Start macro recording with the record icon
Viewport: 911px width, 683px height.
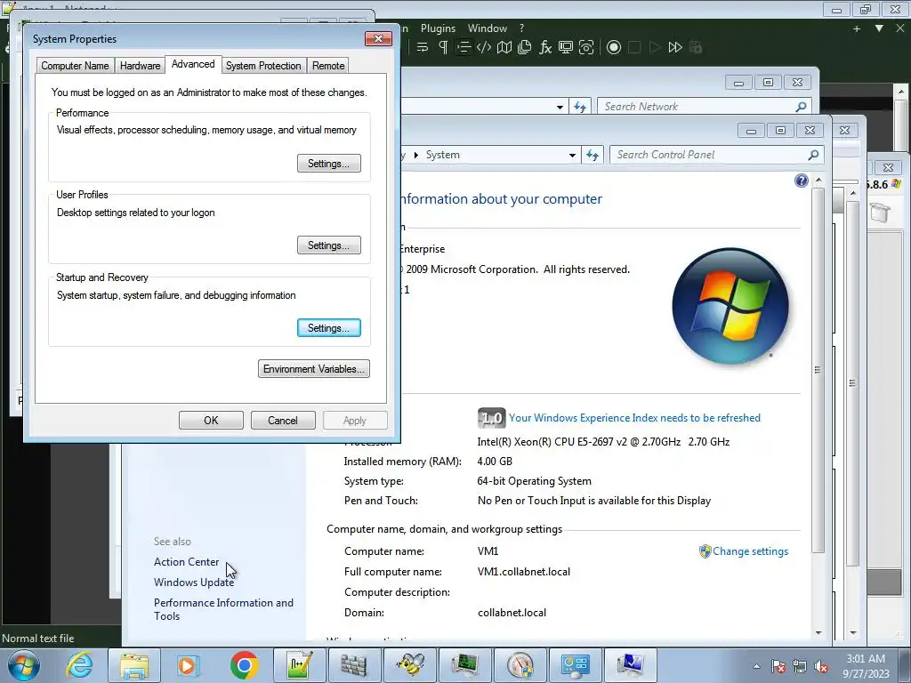click(x=614, y=48)
